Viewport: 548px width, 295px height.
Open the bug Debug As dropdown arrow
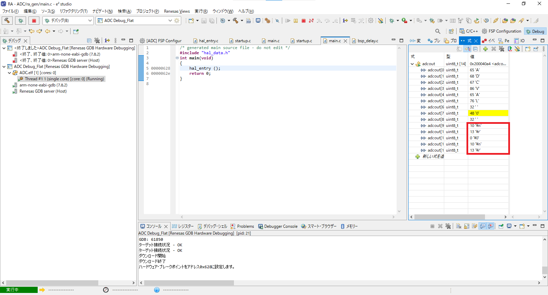pyautogui.click(x=398, y=21)
